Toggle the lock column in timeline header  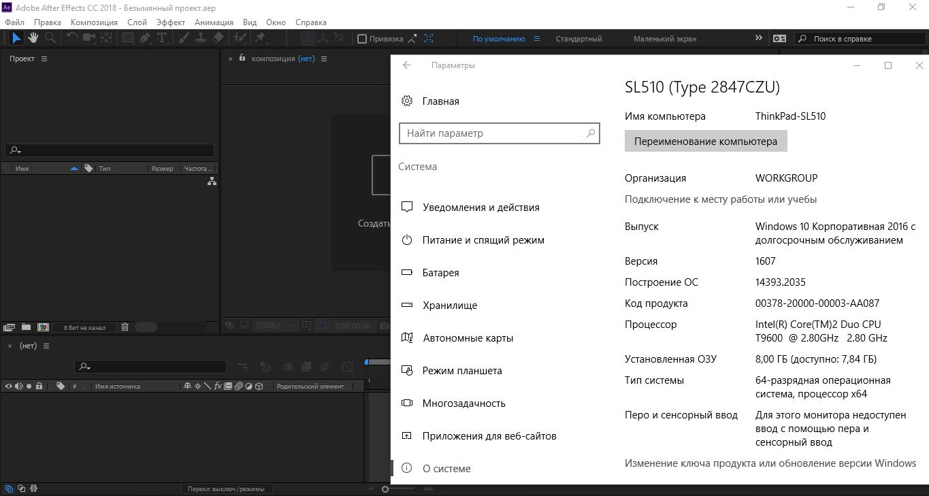click(39, 386)
